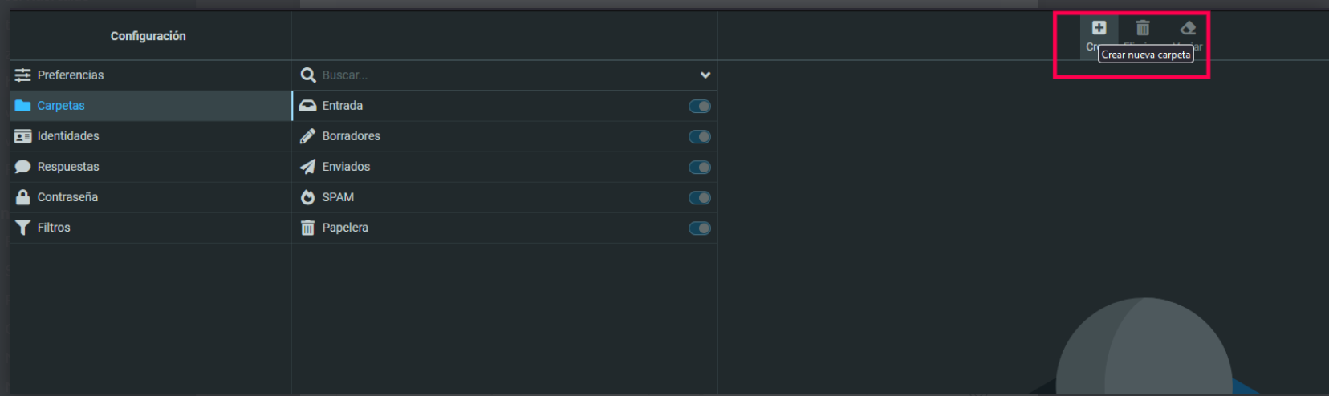Toggle subscription for Entrada folder
The width and height of the screenshot is (1329, 396).
(700, 106)
